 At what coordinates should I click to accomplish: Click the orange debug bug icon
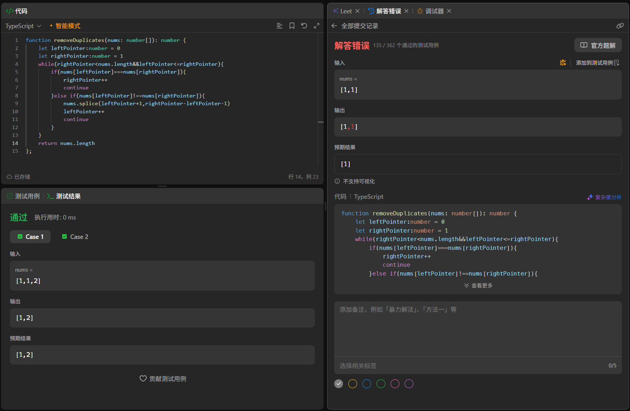click(563, 63)
